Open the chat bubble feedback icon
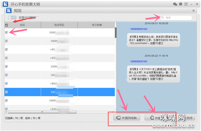This screenshot has height=131, width=201. [x=181, y=4]
